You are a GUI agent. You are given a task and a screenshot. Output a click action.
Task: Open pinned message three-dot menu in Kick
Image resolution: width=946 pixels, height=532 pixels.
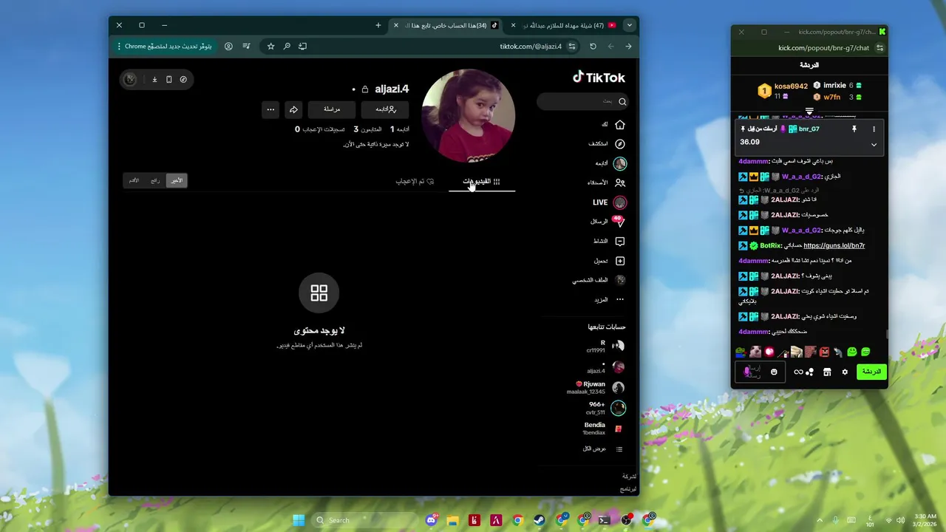pyautogui.click(x=874, y=129)
